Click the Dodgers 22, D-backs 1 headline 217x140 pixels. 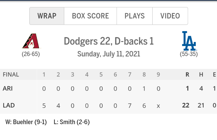[109, 41]
